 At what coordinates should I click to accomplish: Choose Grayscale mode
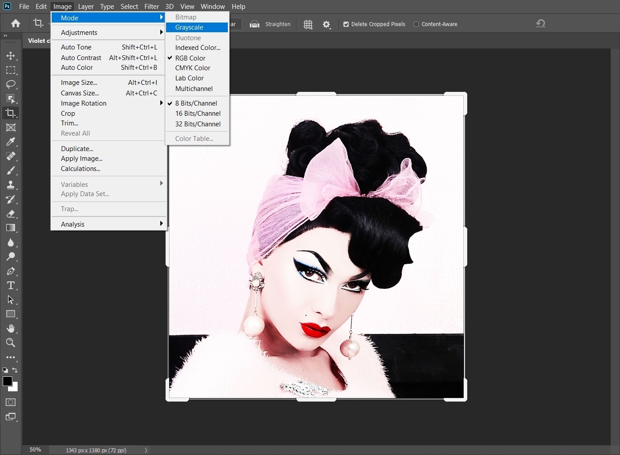point(197,27)
